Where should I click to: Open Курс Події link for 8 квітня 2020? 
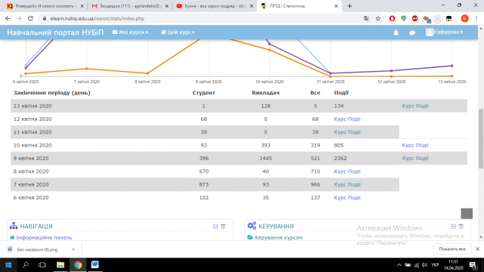coord(347,172)
